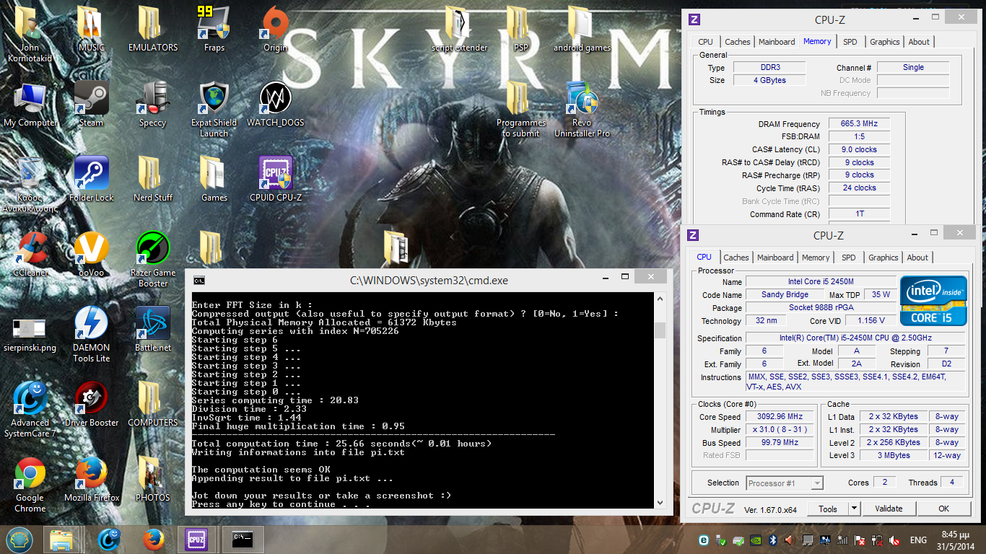Screen dimensions: 986x554
Task: Open the Folder Lock icon
Action: [x=92, y=179]
